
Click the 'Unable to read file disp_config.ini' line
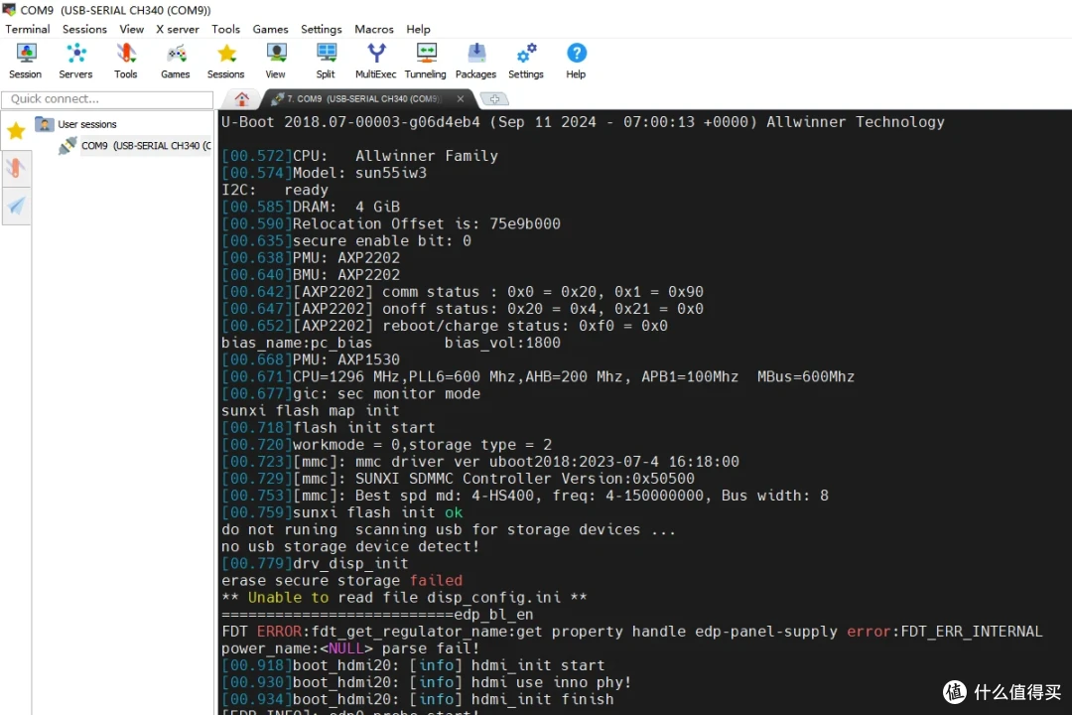tap(404, 597)
